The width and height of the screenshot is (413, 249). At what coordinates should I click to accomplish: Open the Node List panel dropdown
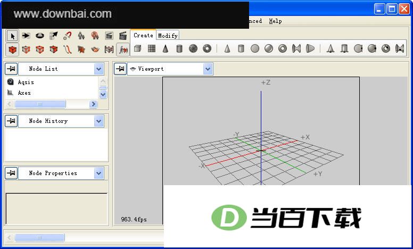click(x=99, y=69)
